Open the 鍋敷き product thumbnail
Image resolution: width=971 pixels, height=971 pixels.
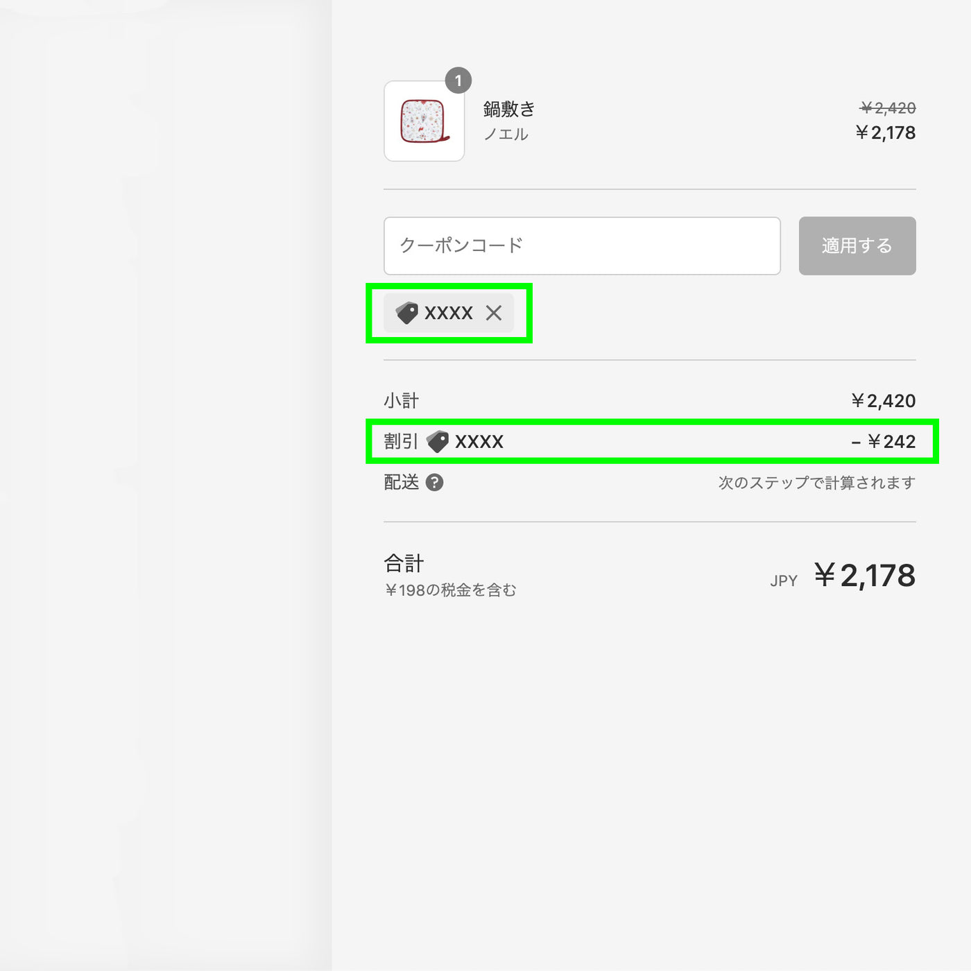tap(424, 121)
